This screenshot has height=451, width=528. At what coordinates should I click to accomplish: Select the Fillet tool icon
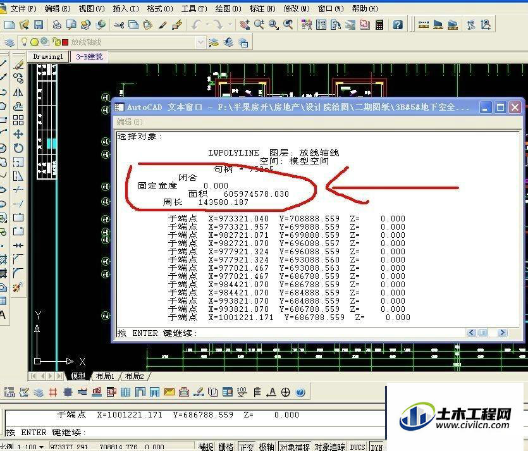point(18,273)
